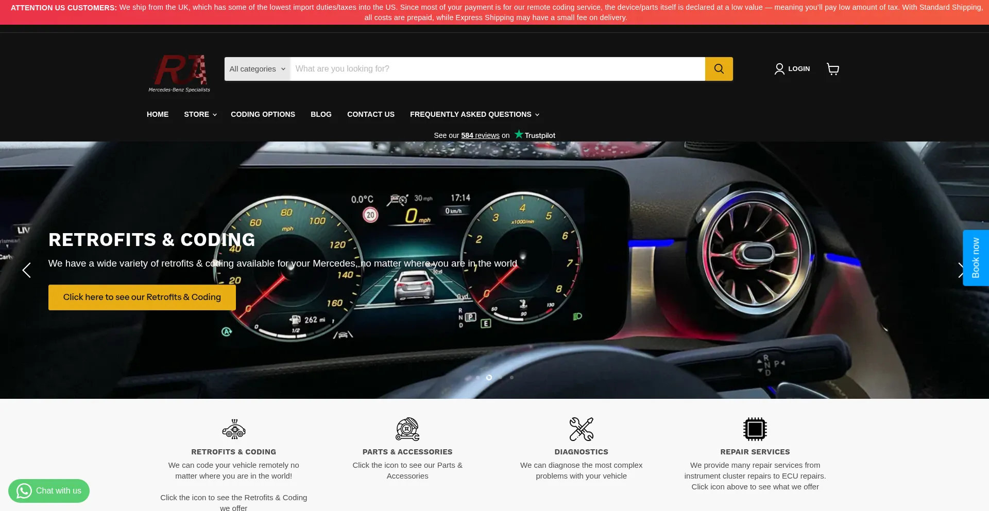Advance the slideshow with right arrow
The height and width of the screenshot is (511, 989).
coord(961,270)
